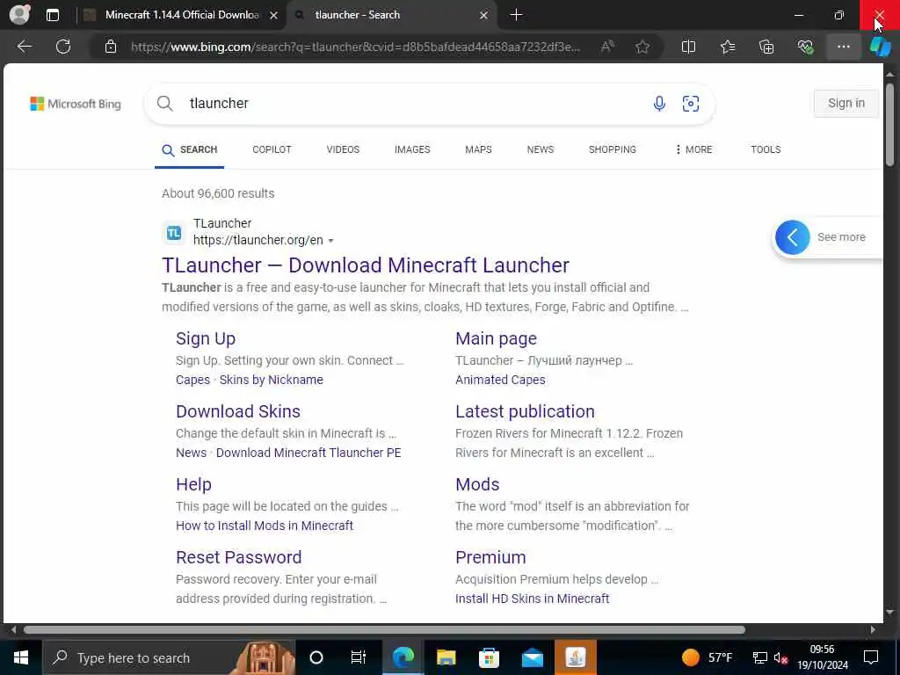The width and height of the screenshot is (900, 675).
Task: Open Browser essentials heart icon
Action: 805,47
